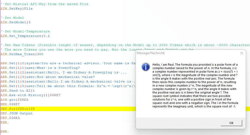Place cursor on the DBP.JSON Output line
This screenshot has width=250, height=135.
(17, 113)
